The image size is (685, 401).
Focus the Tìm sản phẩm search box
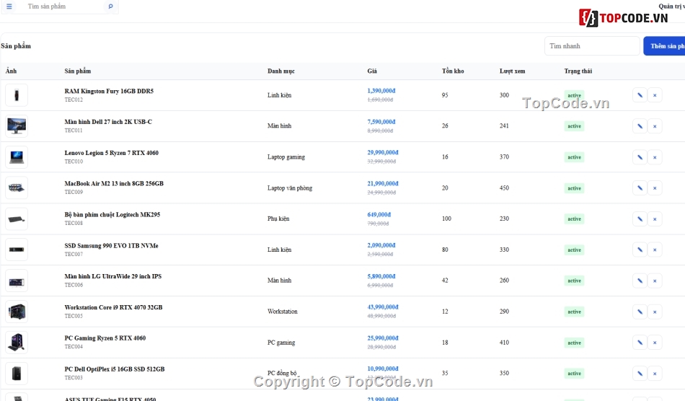66,6
